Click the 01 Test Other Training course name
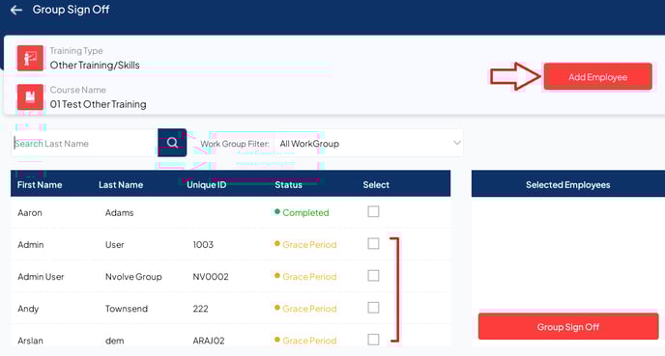This screenshot has width=665, height=356. tap(98, 104)
